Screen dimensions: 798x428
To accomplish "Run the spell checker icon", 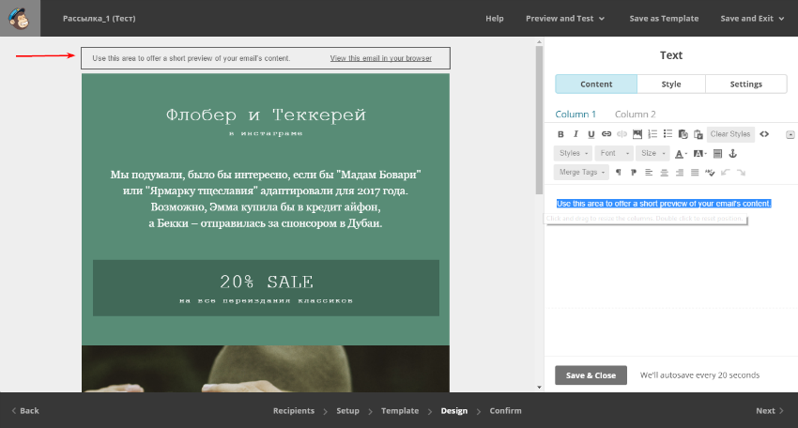I will pos(710,173).
